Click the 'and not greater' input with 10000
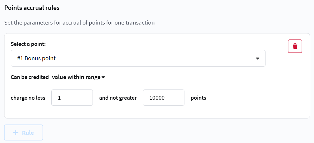Image resolution: width=314 pixels, height=143 pixels. click(x=164, y=98)
